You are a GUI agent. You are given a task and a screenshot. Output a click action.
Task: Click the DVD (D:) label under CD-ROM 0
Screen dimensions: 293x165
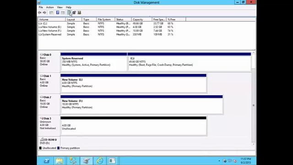(x=45, y=143)
